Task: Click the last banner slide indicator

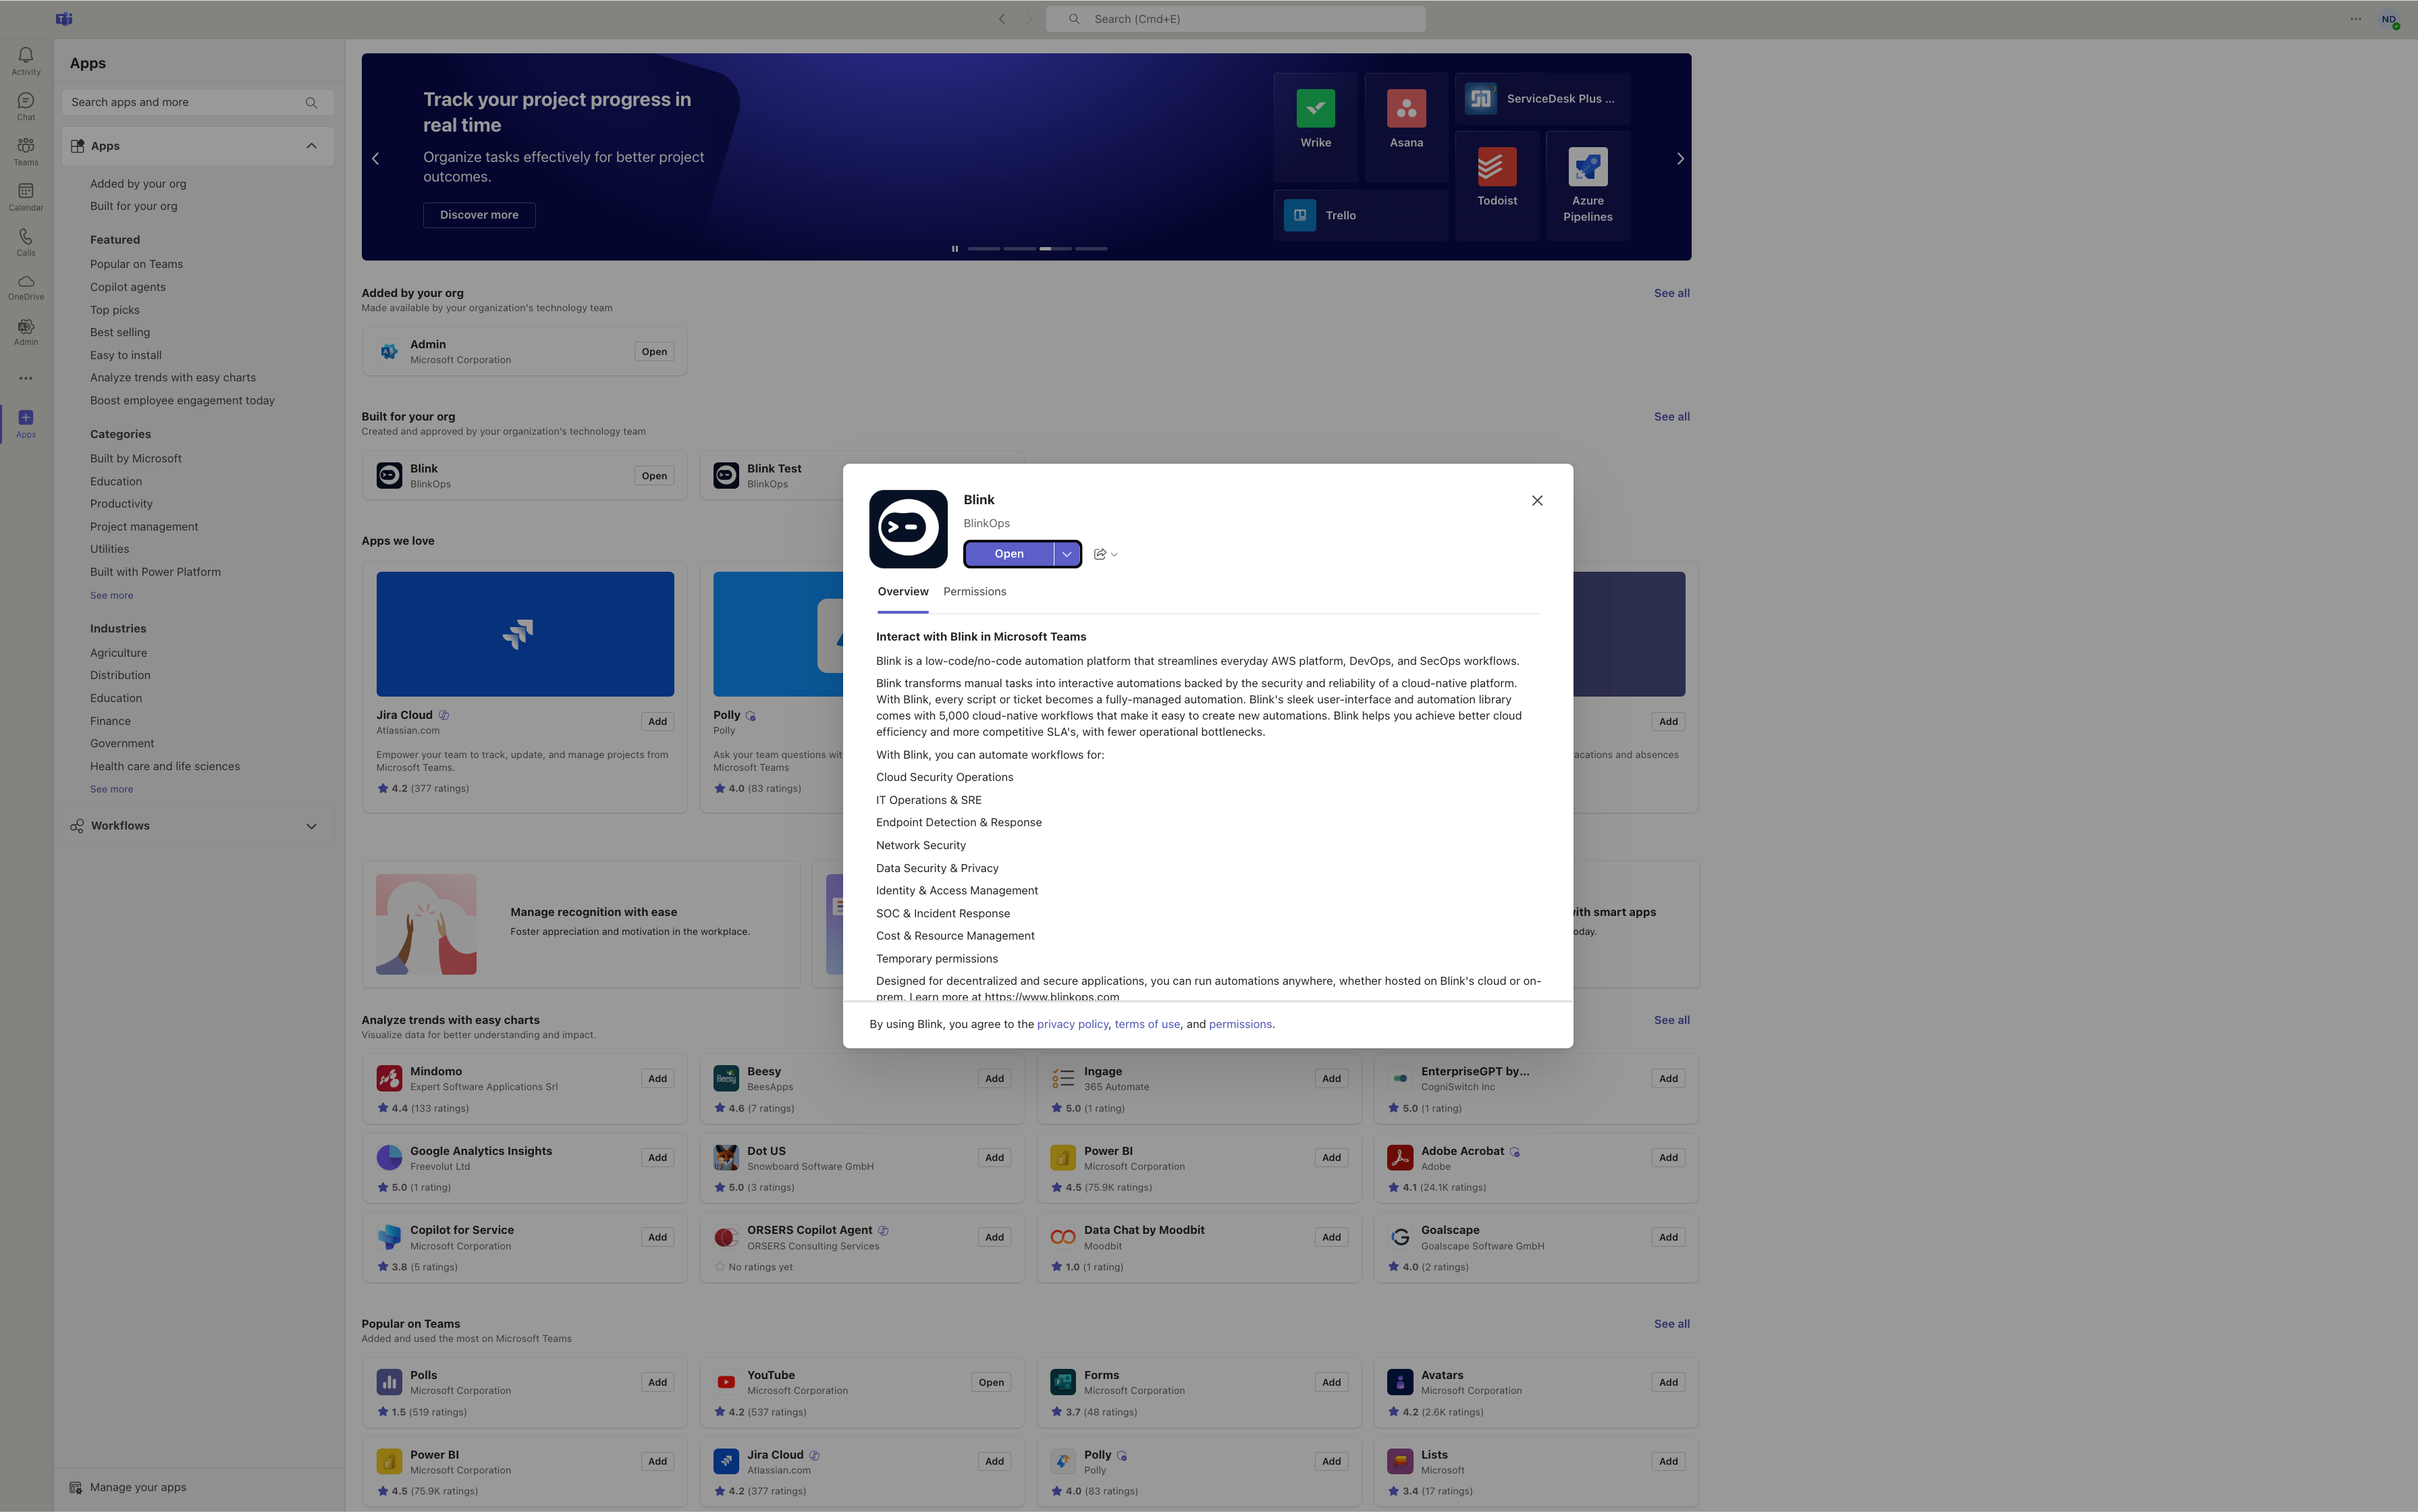Action: click(1091, 248)
